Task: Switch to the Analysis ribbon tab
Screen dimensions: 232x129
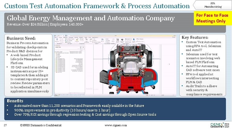Action: (x=65, y=37)
